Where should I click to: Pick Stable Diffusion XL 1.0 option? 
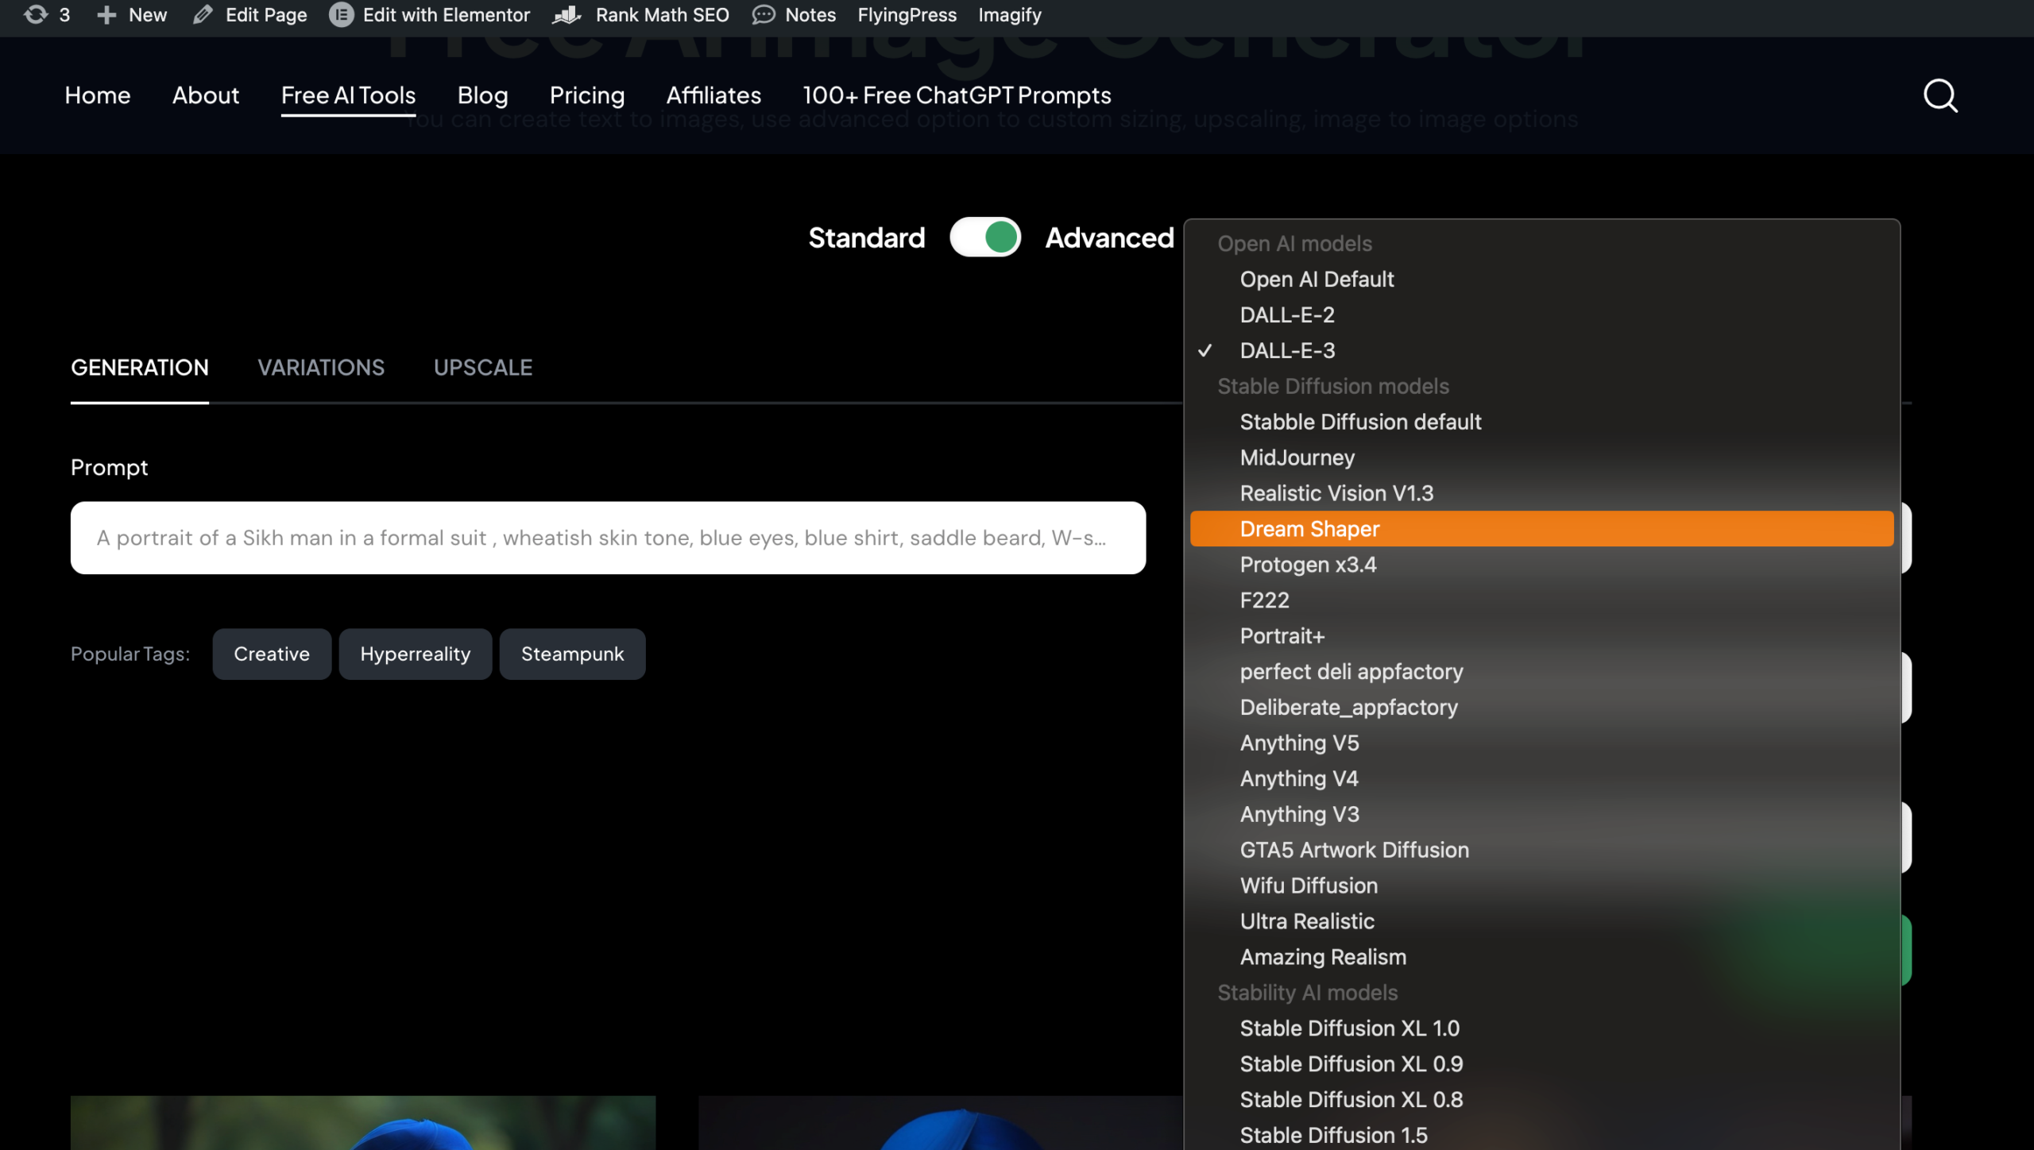(x=1349, y=1028)
